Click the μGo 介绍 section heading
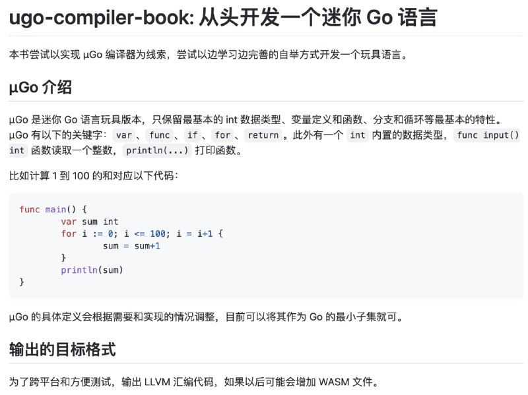This screenshot has width=528, height=395. click(40, 88)
